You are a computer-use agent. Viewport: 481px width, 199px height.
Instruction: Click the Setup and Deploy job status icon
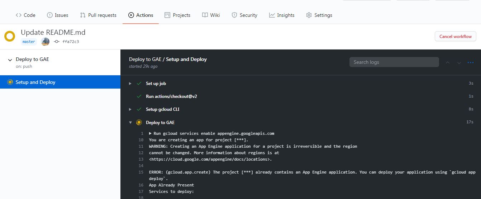coord(10,82)
